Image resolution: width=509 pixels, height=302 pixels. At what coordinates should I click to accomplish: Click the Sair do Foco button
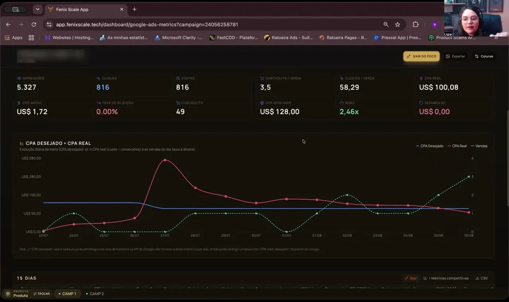point(422,56)
